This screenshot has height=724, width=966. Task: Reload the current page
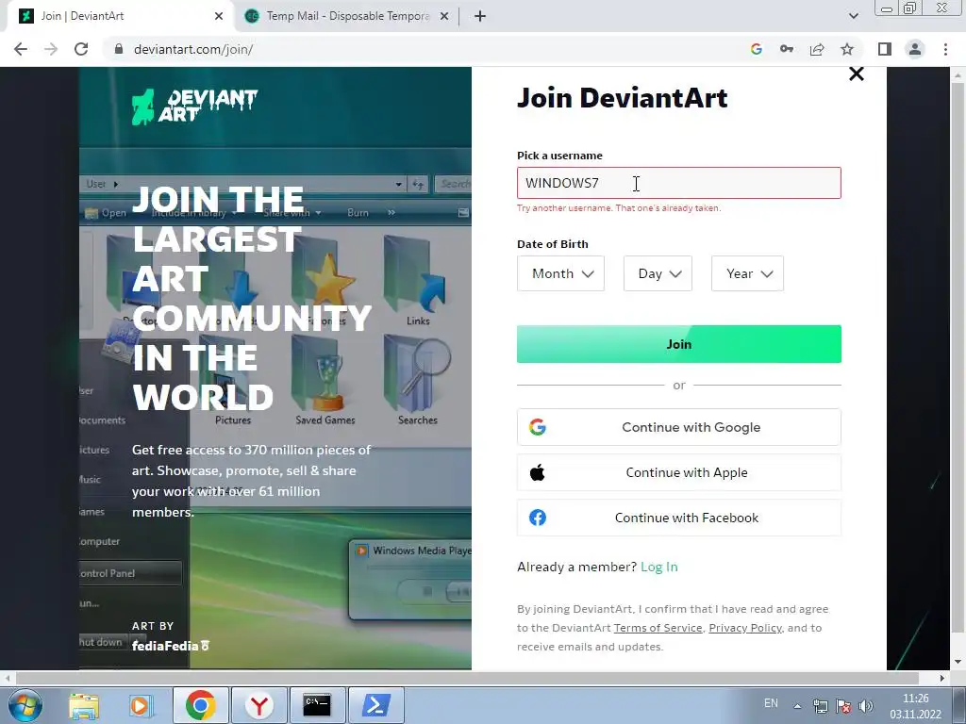pos(81,49)
